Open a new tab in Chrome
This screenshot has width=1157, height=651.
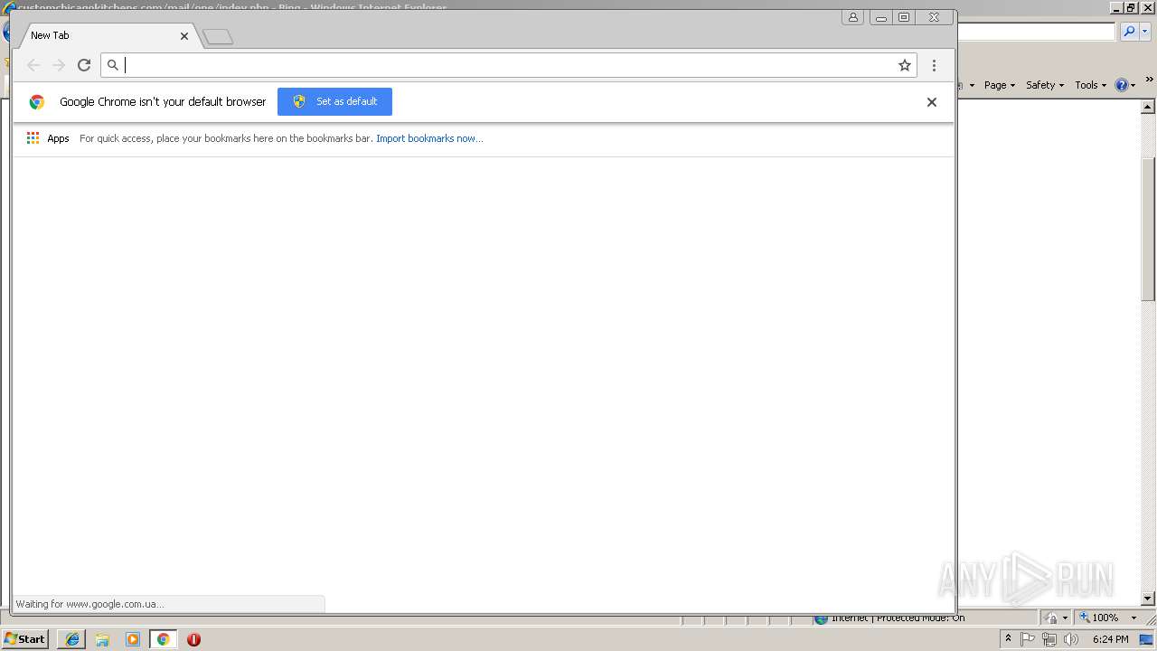(218, 37)
